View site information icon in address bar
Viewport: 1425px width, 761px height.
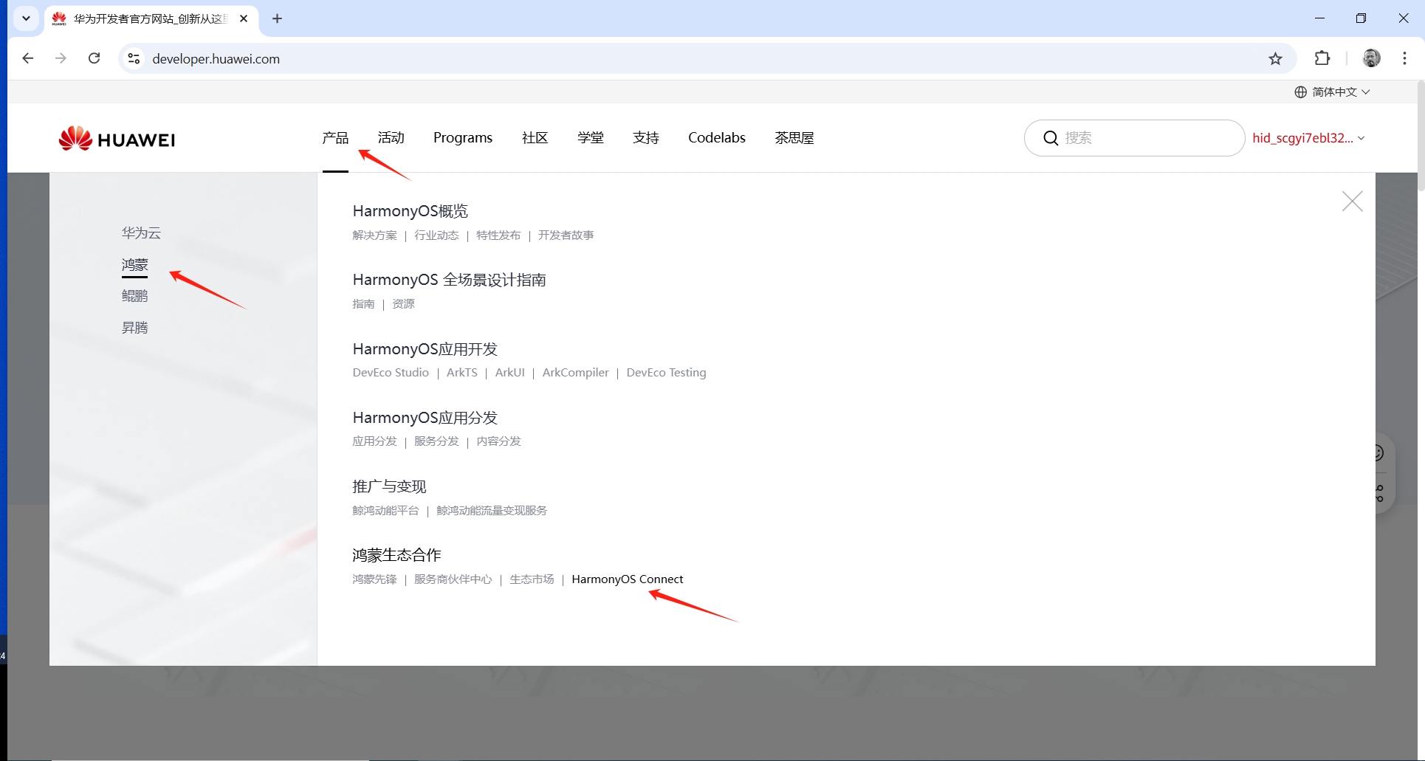134,58
